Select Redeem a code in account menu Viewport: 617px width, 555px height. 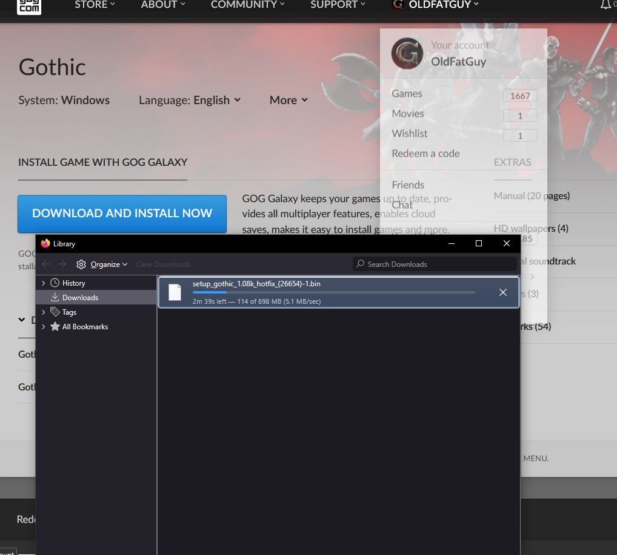coord(425,154)
